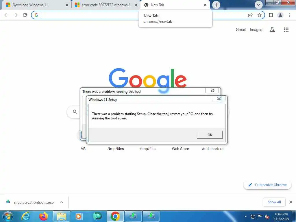Screen dimensions: 296x222
Task: Close the New Tab tab
Action: pyautogui.click(x=205, y=5)
